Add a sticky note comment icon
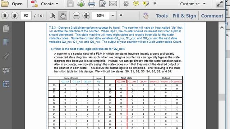Image resolution: width=230 pixels, height=129 pixels. (136, 4)
